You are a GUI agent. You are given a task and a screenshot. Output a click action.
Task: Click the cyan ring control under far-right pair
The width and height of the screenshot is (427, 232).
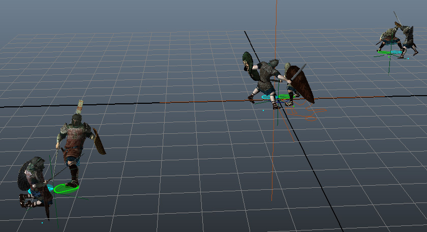click(x=397, y=52)
